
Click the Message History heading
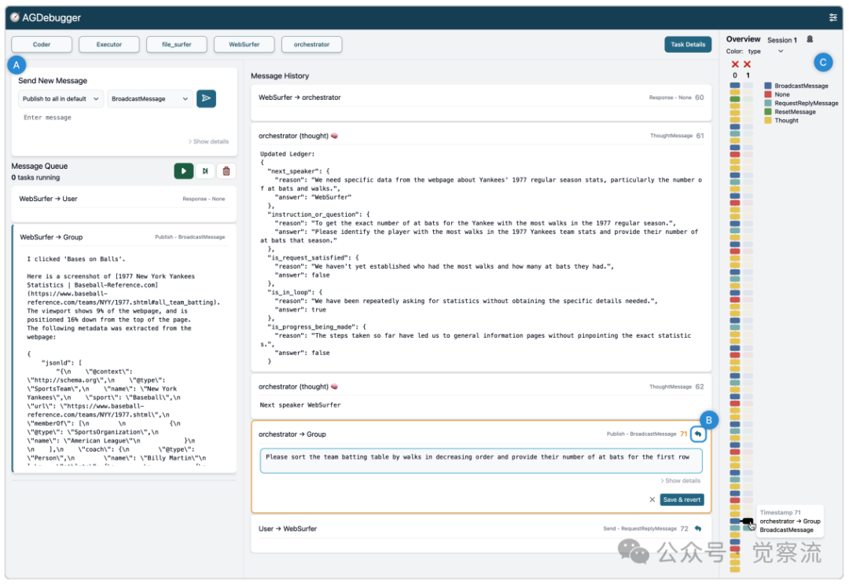pyautogui.click(x=280, y=75)
